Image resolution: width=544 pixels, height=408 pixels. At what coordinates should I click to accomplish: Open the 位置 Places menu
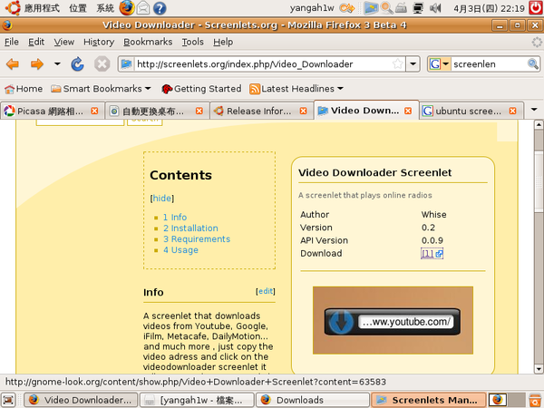click(x=78, y=8)
